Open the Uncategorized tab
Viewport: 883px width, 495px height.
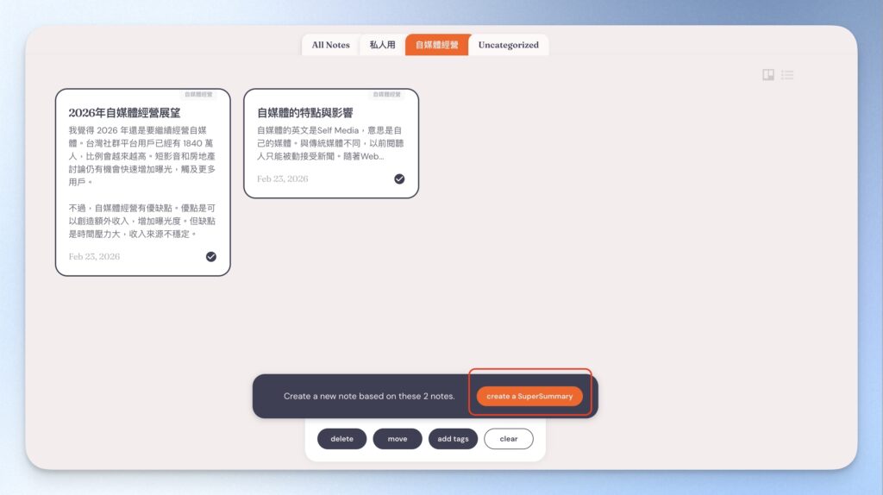tap(509, 45)
